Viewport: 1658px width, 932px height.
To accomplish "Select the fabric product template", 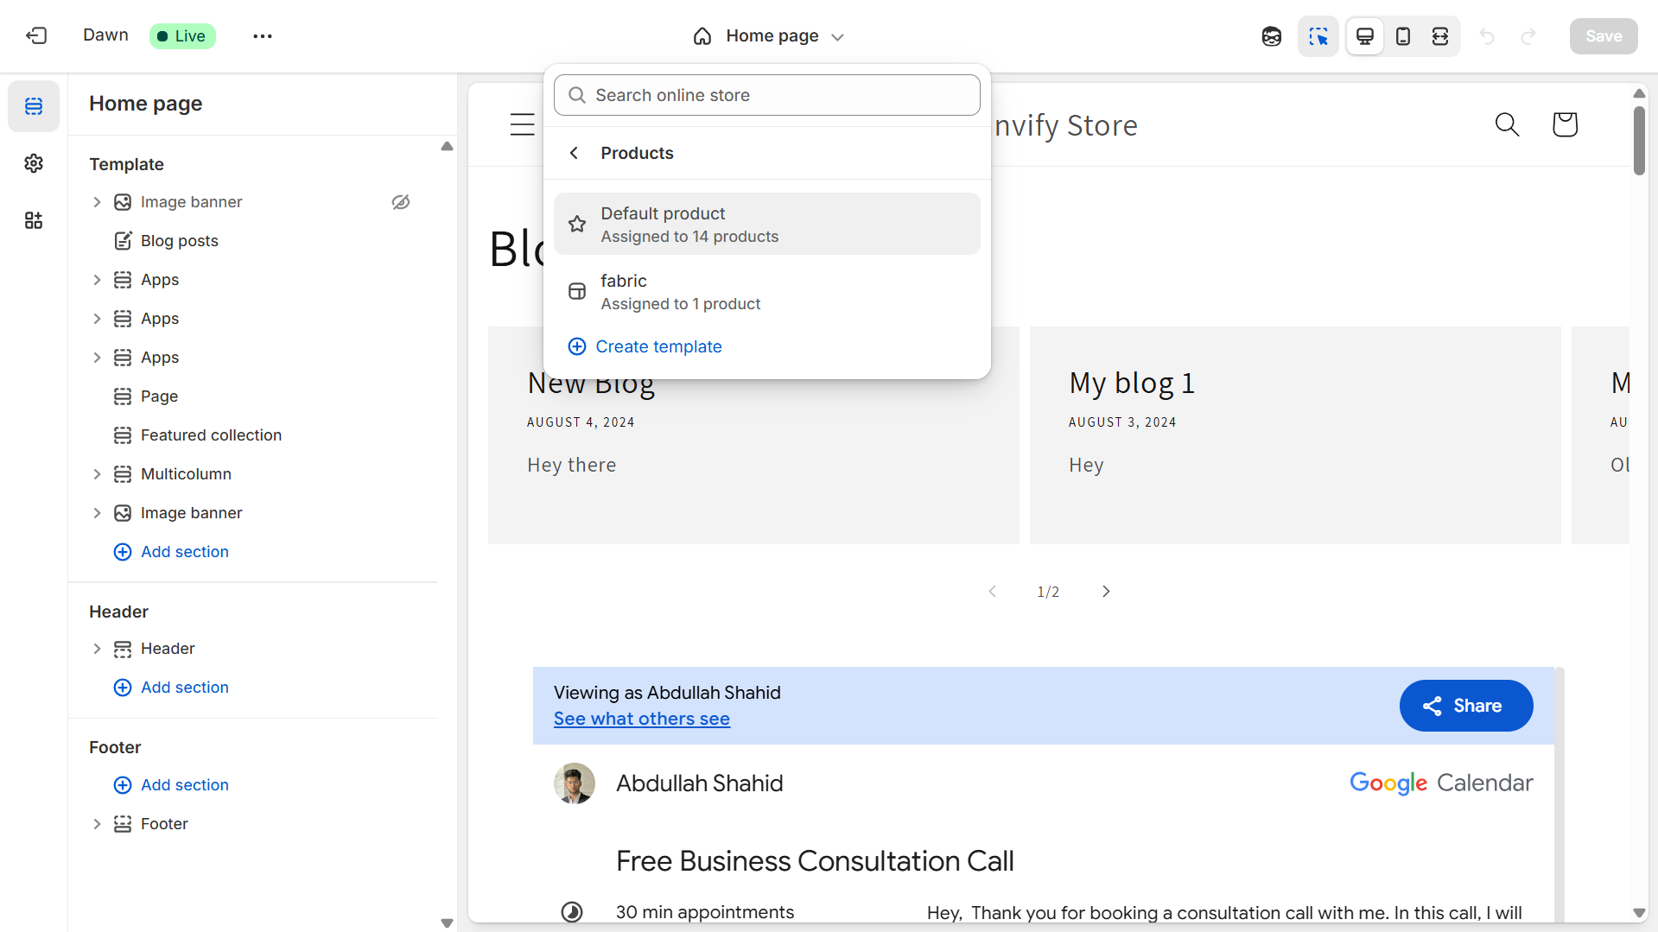I will point(766,292).
